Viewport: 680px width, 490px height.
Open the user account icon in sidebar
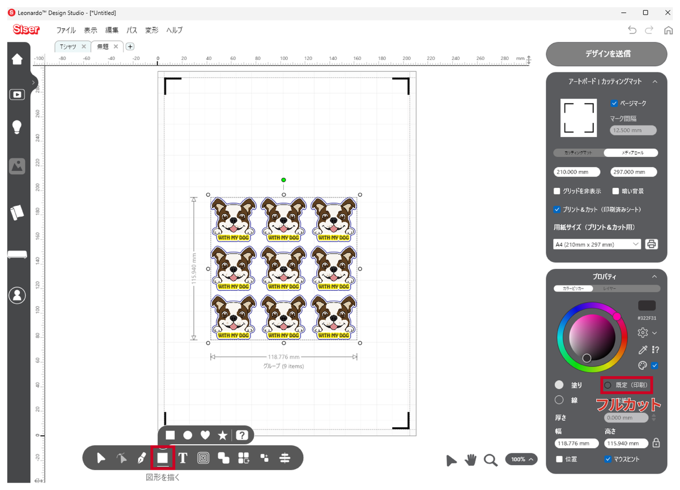[x=17, y=295]
